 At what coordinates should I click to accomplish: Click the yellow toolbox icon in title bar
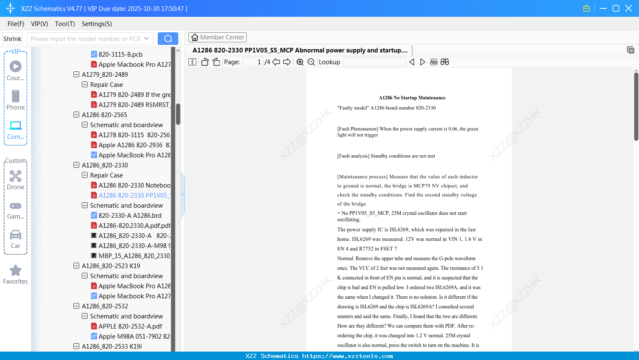(x=587, y=8)
